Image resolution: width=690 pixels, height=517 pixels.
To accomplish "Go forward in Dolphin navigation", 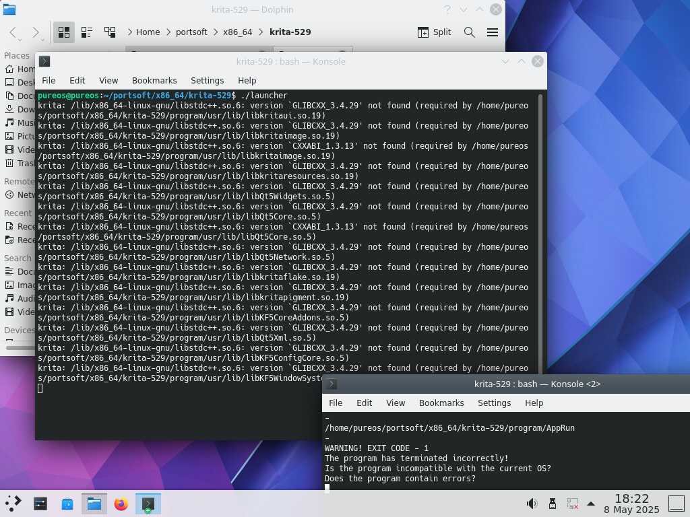I will point(36,32).
